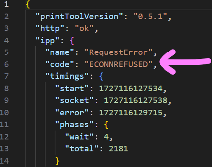
Task: Click the "ECONNREFUSED" code value
Action: coord(118,64)
